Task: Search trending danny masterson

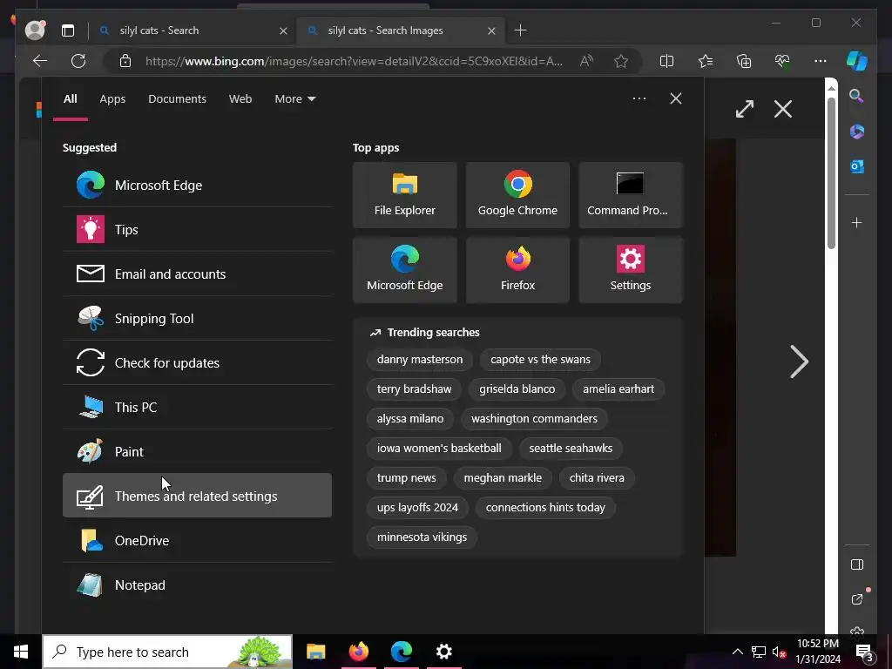Action: coord(420,360)
